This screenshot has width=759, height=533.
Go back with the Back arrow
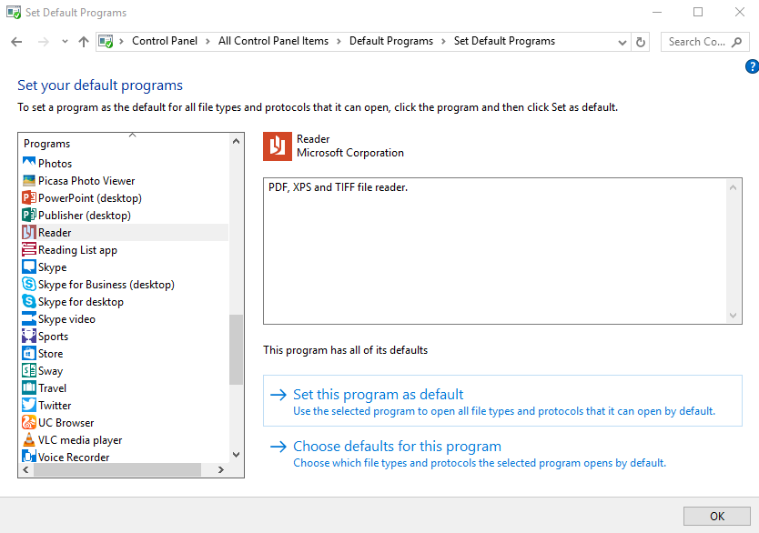click(x=16, y=42)
